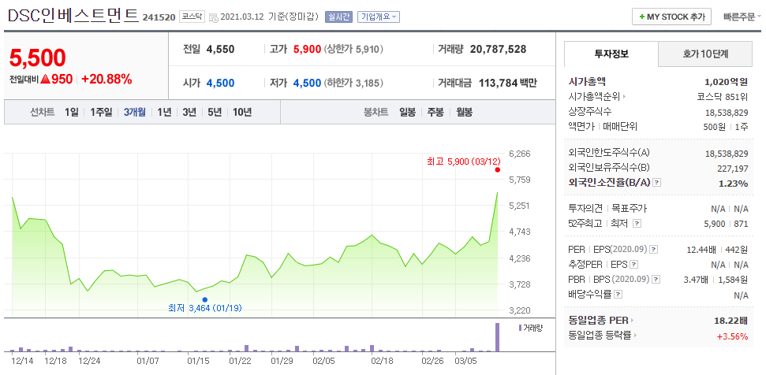Click the 상한가 5,910 text
766x375 pixels.
pos(353,50)
